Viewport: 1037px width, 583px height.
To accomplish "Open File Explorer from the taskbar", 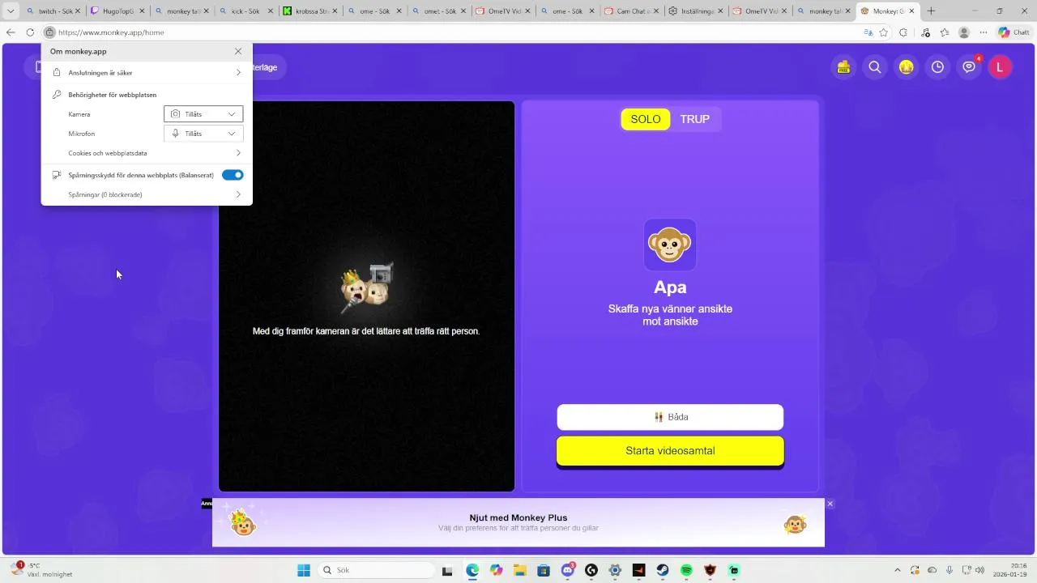I will click(x=520, y=570).
